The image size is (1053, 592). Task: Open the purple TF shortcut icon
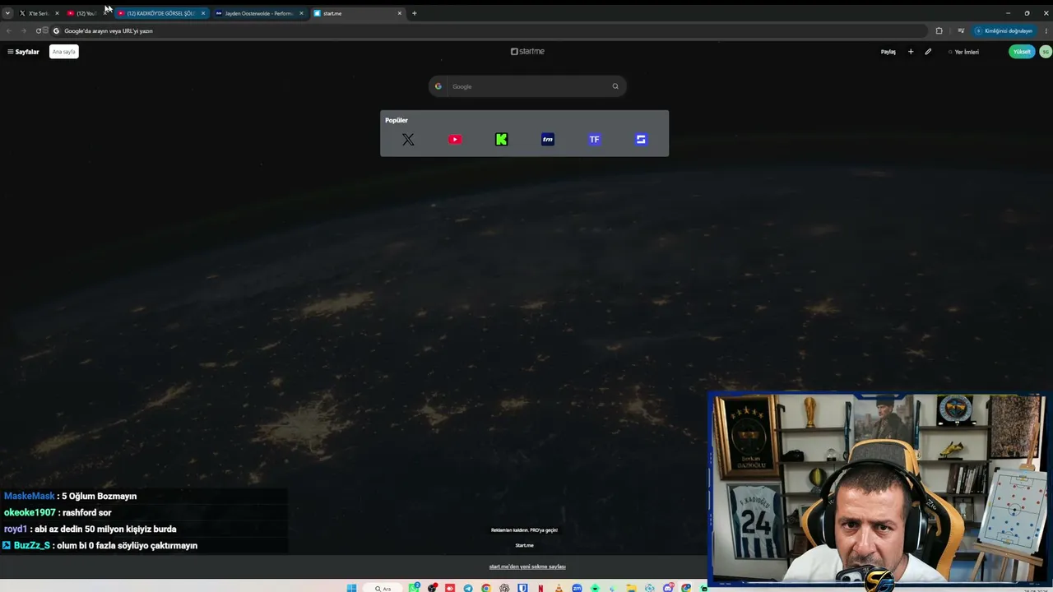click(594, 140)
